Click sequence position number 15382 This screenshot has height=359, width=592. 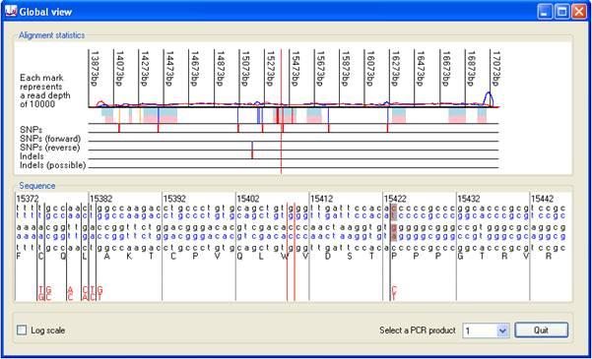100,199
